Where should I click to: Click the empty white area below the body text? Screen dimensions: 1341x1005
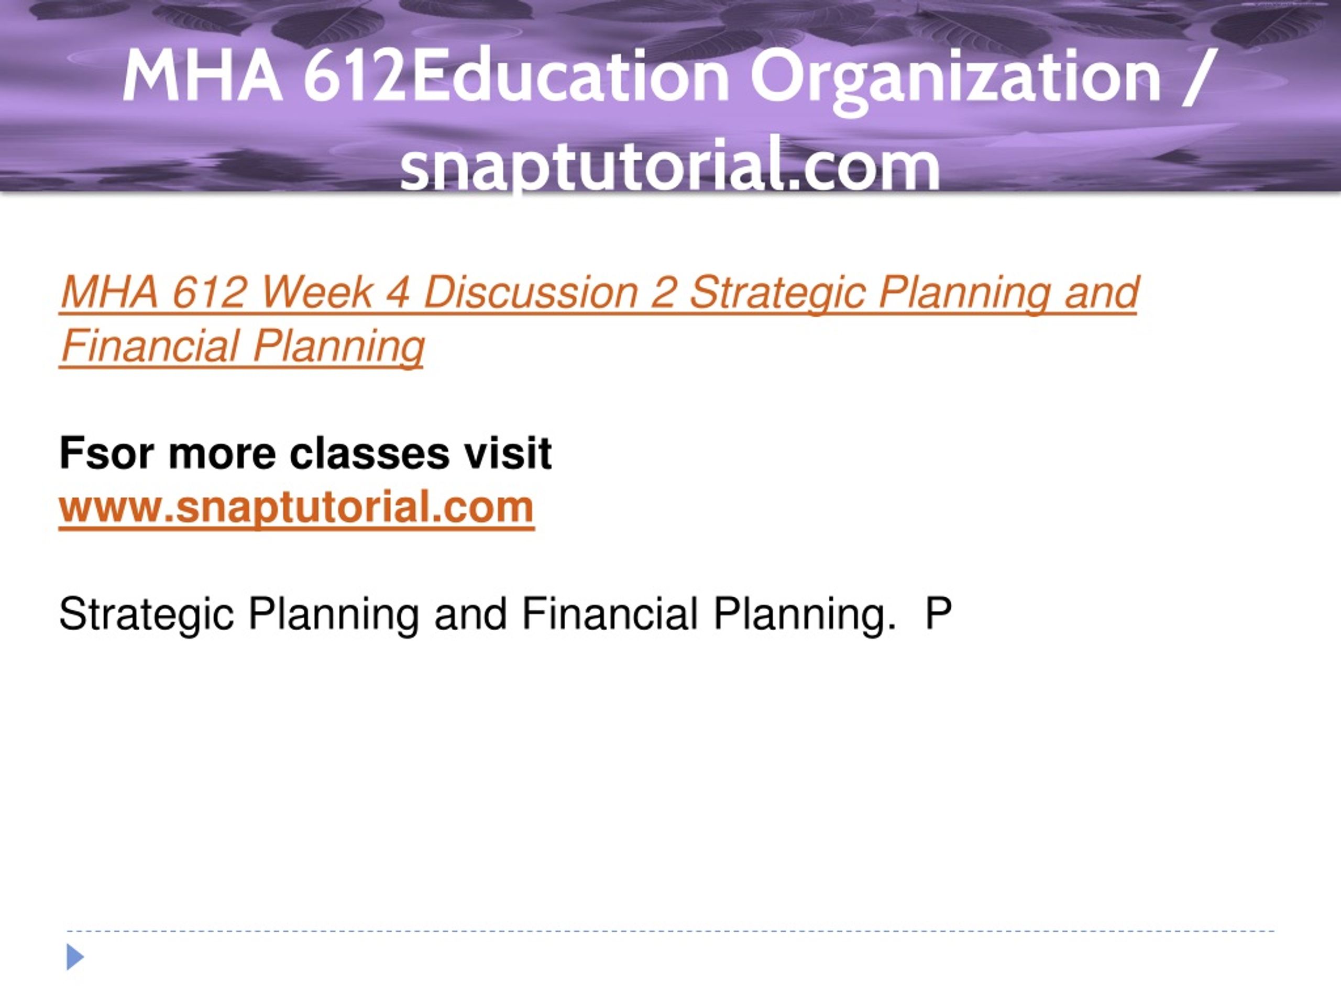point(670,781)
